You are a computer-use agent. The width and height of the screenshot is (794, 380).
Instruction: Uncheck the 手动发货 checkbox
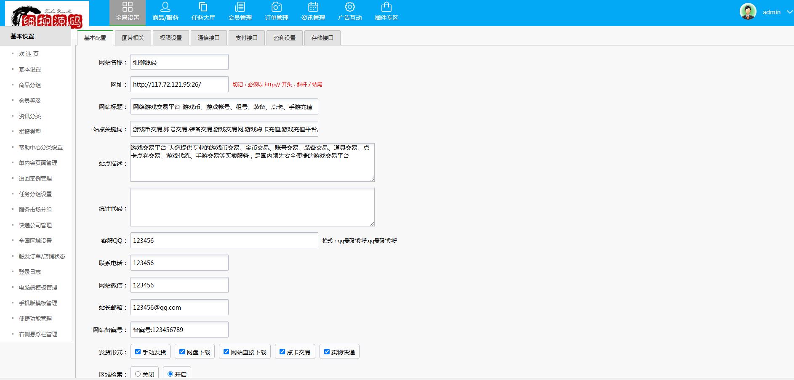click(x=138, y=352)
